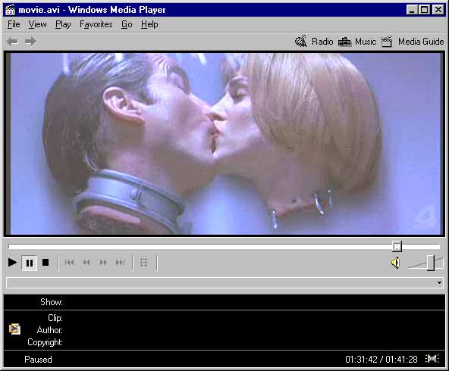Click the seek bar position thumb
Screen dimensions: 449x371
[x=397, y=246]
